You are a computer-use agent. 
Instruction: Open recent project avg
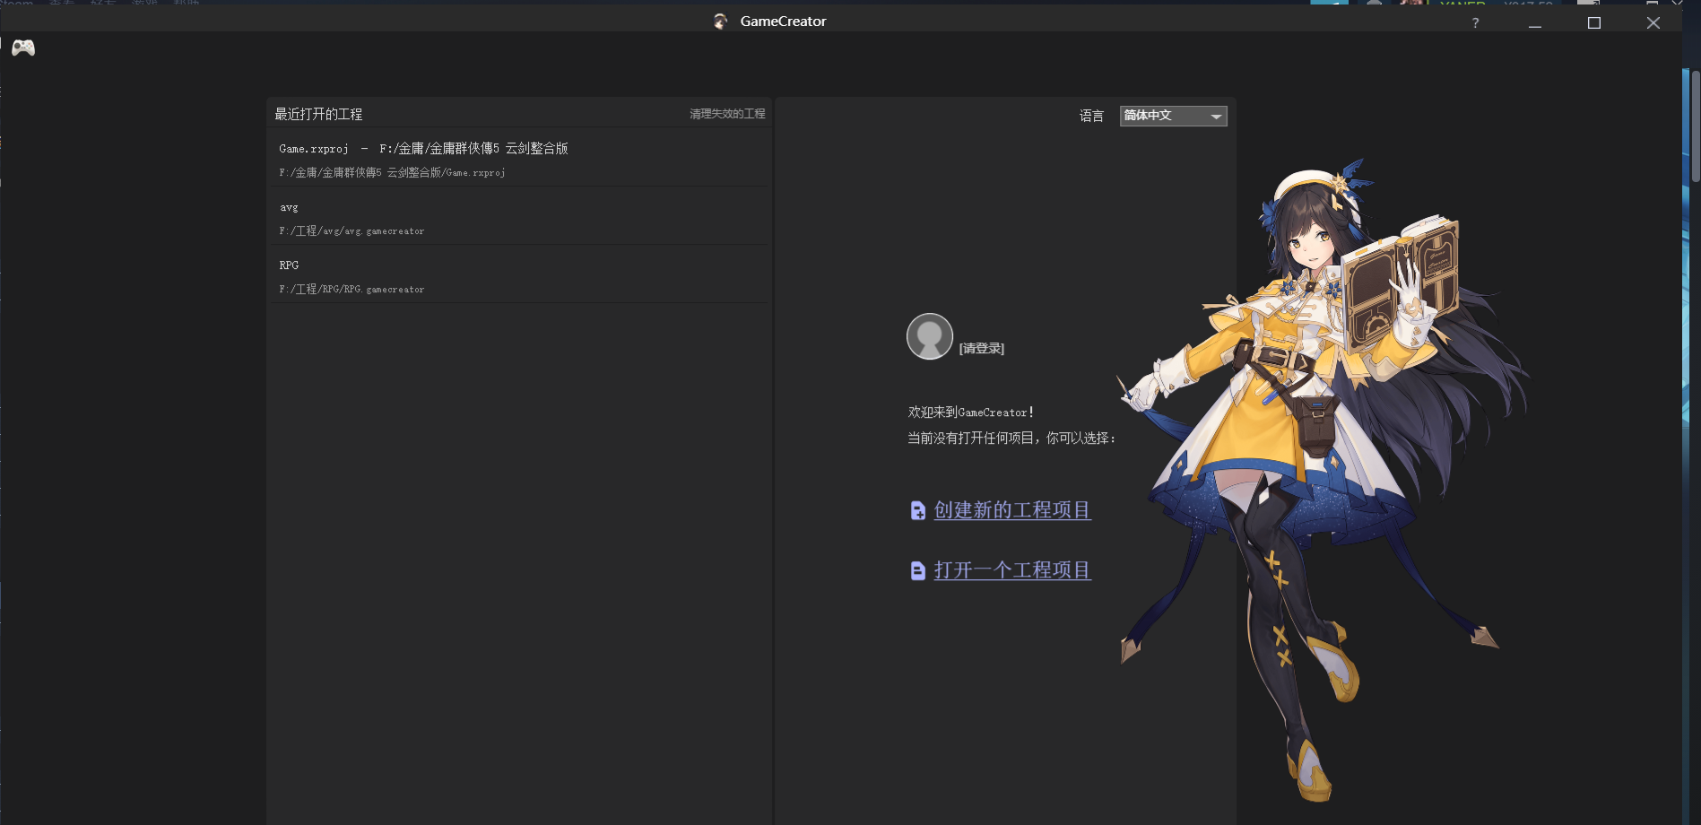point(520,218)
